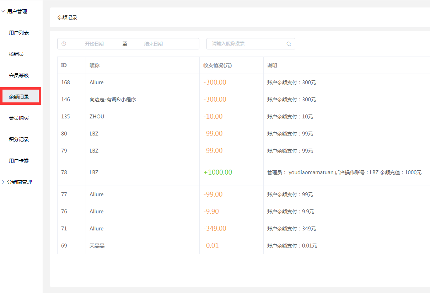The image size is (430, 293).
Task: Click amount -99.00 in row 79
Action: (213, 151)
